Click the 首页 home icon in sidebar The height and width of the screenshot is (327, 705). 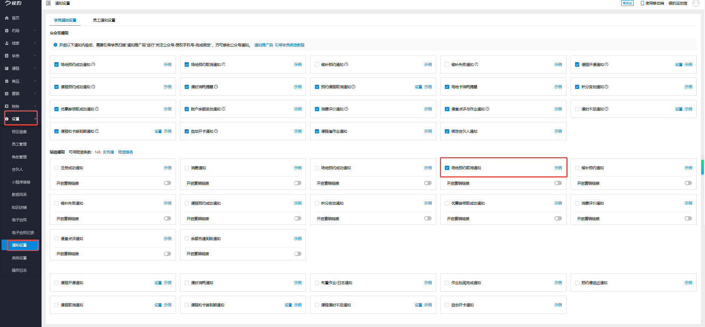[x=7, y=18]
